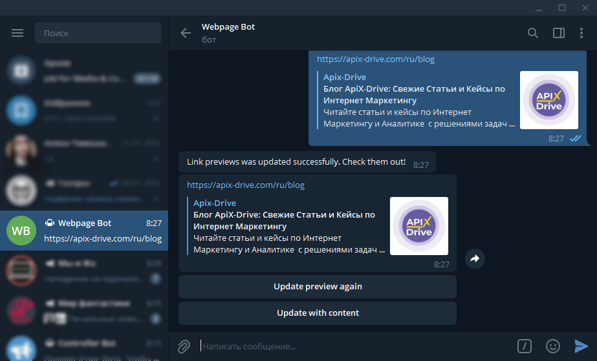Open channel with red-rimmed laptop avatar

pyautogui.click(x=84, y=271)
